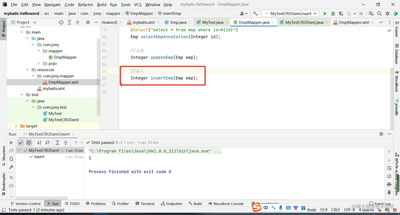Open the Refactor menu
The image size is (400, 215).
[86, 5]
